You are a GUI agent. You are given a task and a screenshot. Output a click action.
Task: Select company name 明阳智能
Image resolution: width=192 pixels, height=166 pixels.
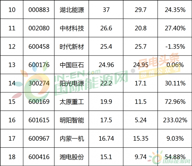tap(72, 120)
